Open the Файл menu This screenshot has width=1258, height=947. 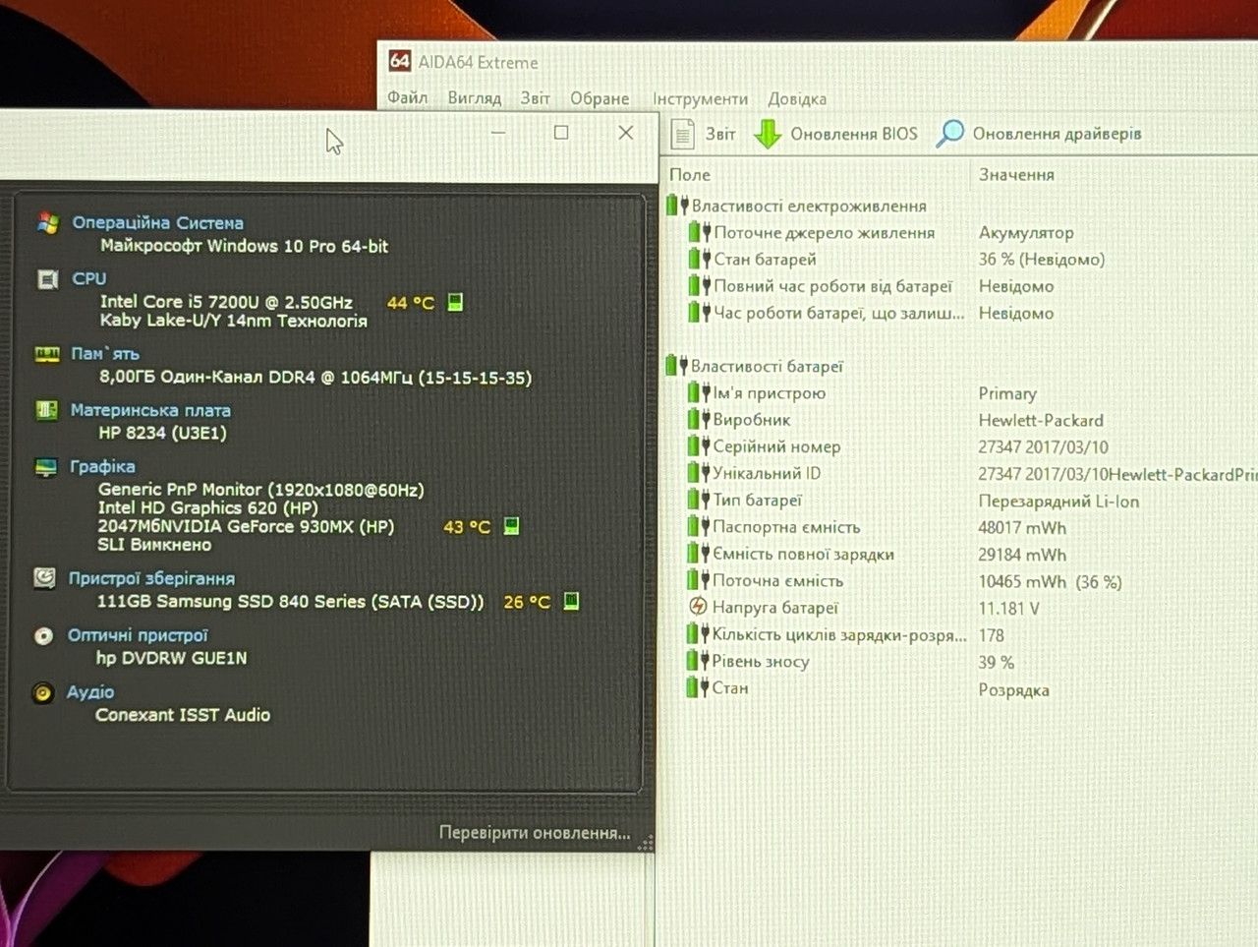click(x=407, y=97)
